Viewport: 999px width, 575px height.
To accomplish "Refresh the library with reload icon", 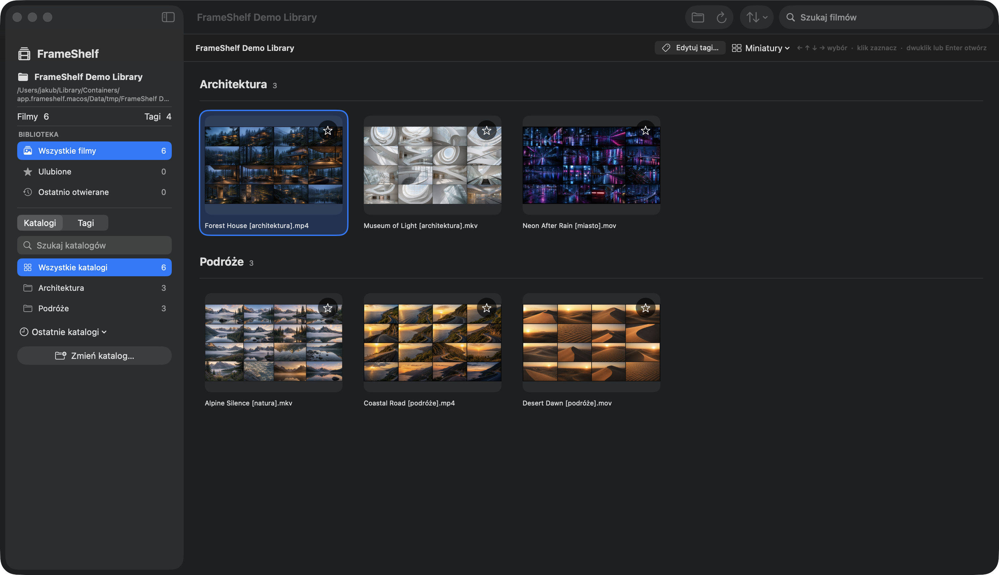I will coord(721,18).
